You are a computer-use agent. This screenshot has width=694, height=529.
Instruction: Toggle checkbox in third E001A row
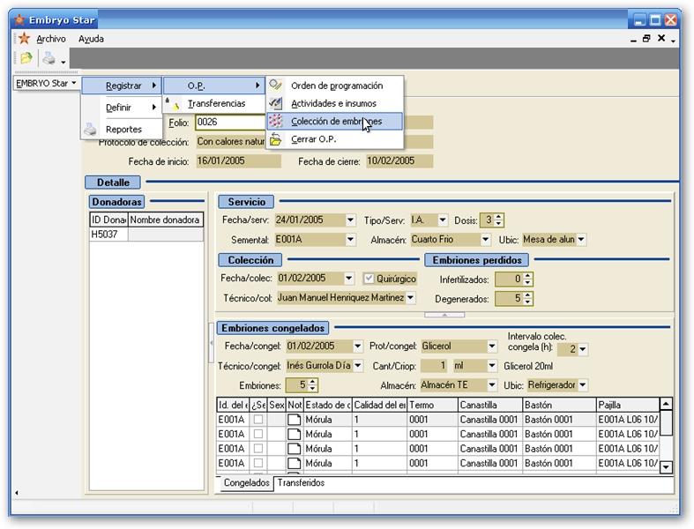pyautogui.click(x=258, y=449)
